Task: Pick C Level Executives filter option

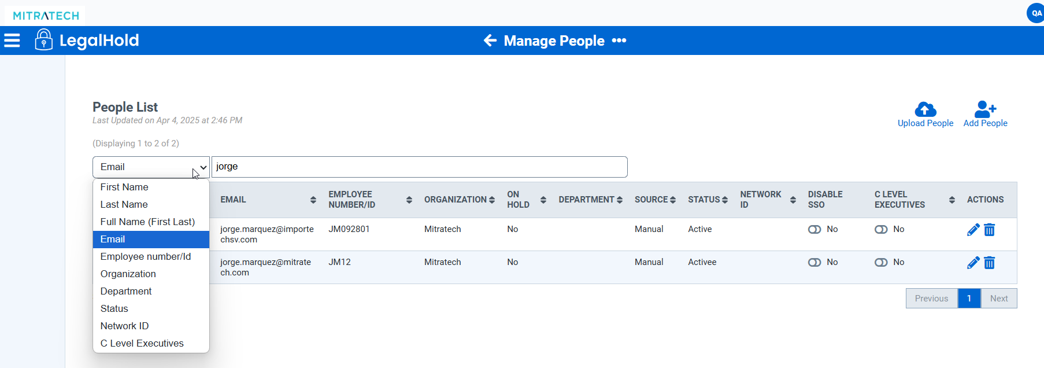Action: (x=151, y=343)
